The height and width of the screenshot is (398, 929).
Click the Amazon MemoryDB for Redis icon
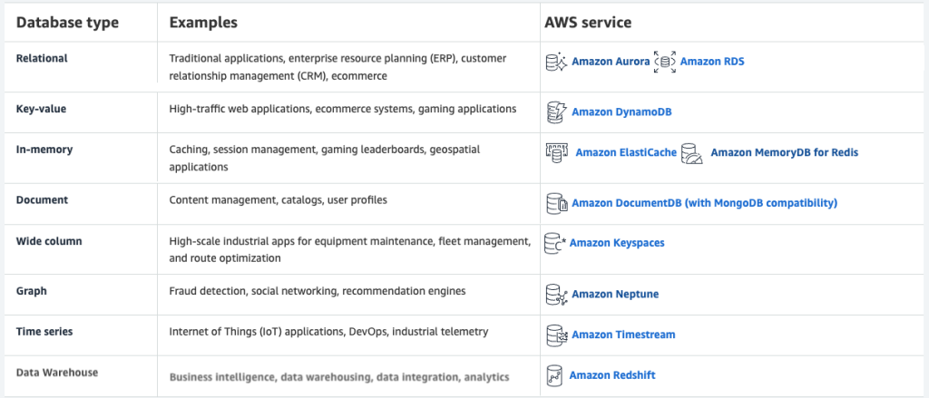coord(692,153)
